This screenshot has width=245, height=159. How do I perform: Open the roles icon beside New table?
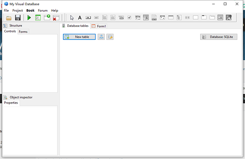pyautogui.click(x=101, y=37)
